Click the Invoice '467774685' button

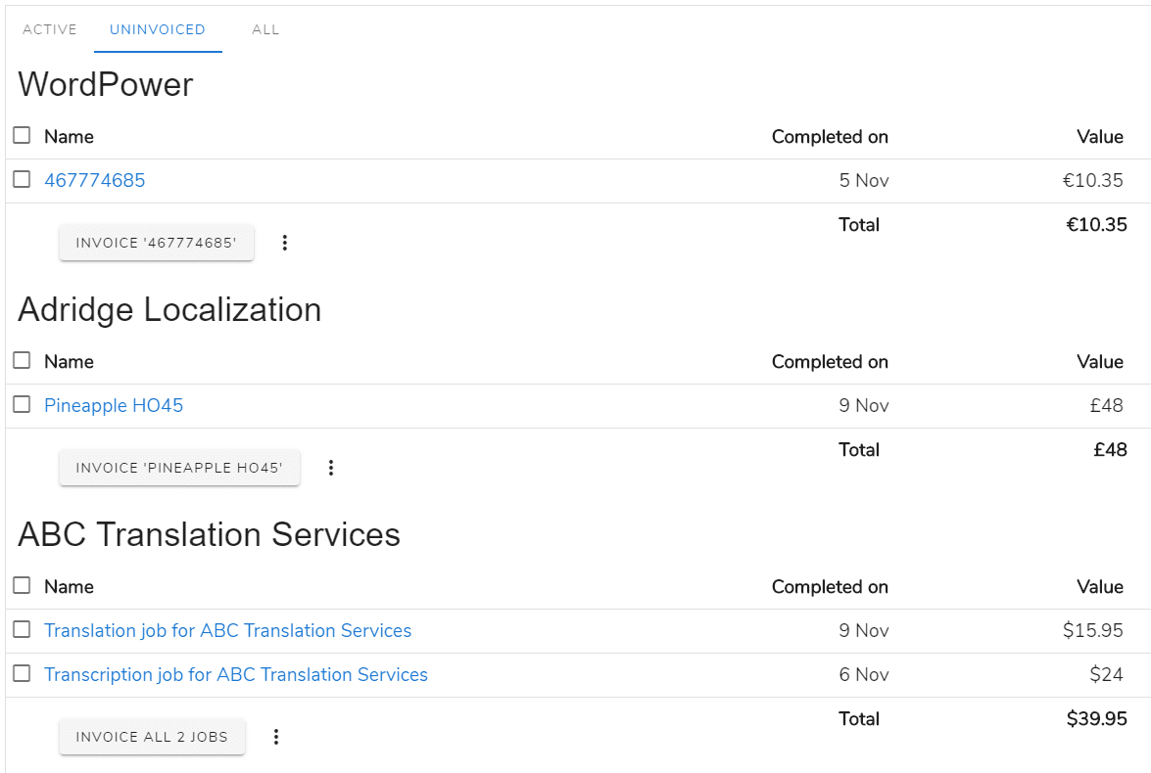click(157, 243)
